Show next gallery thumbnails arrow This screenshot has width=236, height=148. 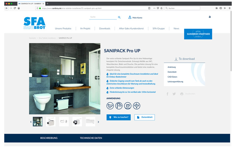[x=98, y=122]
